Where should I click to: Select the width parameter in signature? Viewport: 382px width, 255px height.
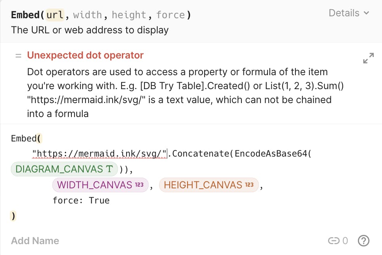(87, 15)
